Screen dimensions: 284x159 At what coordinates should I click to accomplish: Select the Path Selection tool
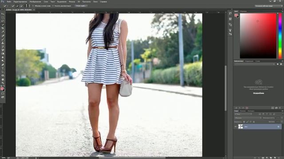click(3, 72)
